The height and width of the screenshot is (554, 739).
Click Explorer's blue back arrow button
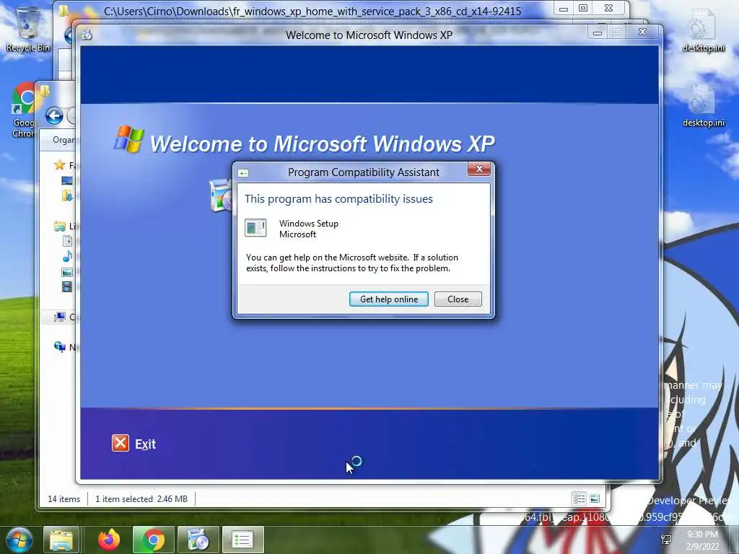[x=54, y=116]
